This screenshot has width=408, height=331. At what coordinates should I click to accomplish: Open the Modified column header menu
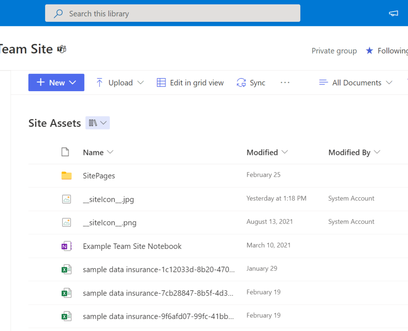pos(267,152)
